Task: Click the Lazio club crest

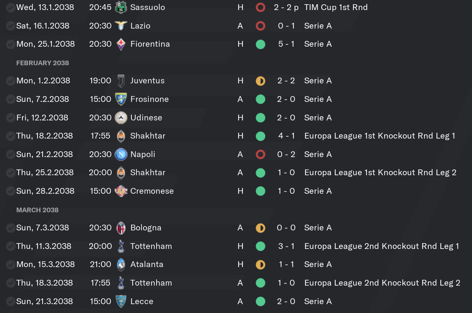Action: point(121,26)
